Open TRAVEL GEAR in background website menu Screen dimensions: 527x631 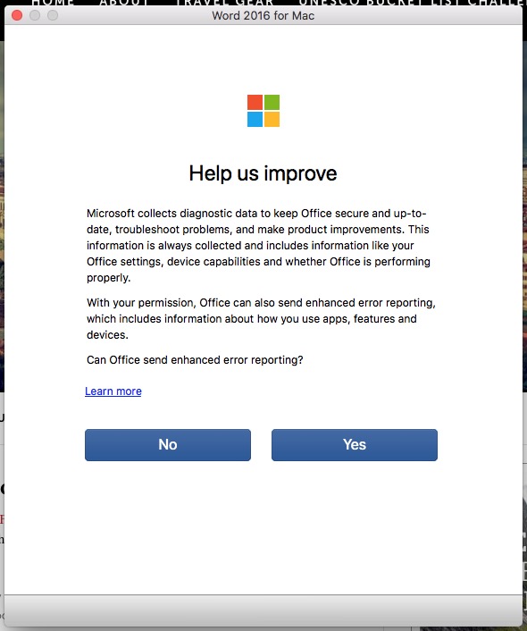[x=224, y=3]
